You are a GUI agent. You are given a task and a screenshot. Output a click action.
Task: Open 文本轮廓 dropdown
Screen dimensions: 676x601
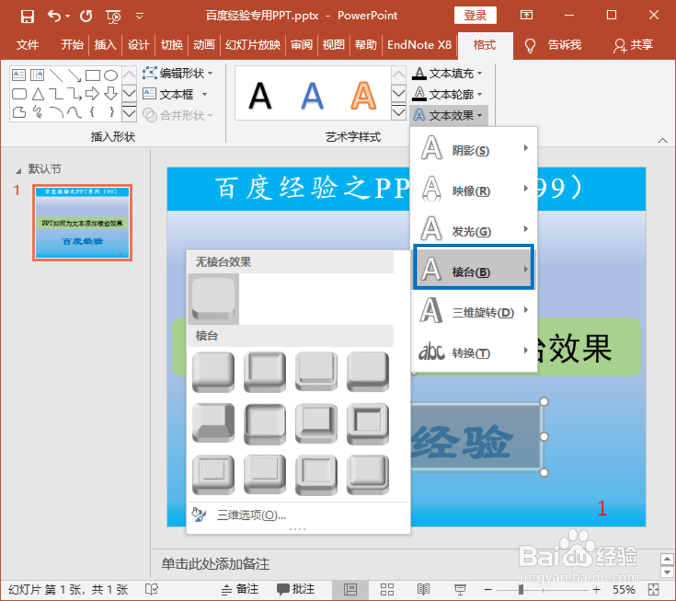(448, 94)
